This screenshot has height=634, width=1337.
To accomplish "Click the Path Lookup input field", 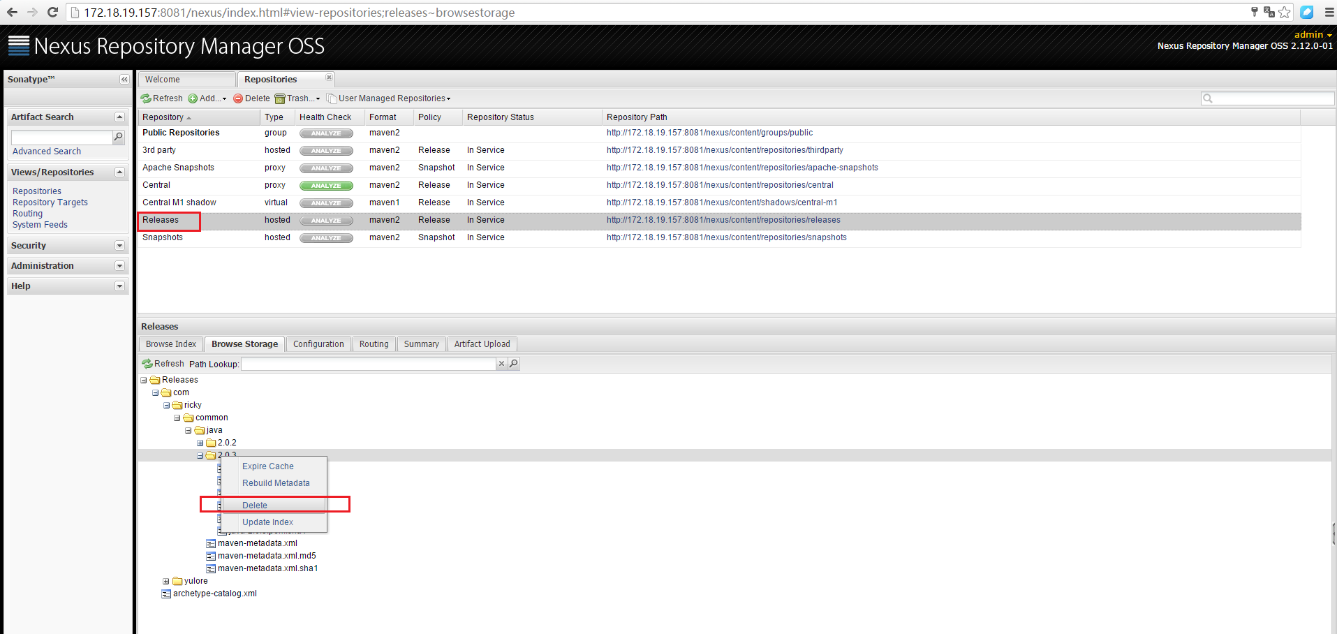I will (x=369, y=364).
